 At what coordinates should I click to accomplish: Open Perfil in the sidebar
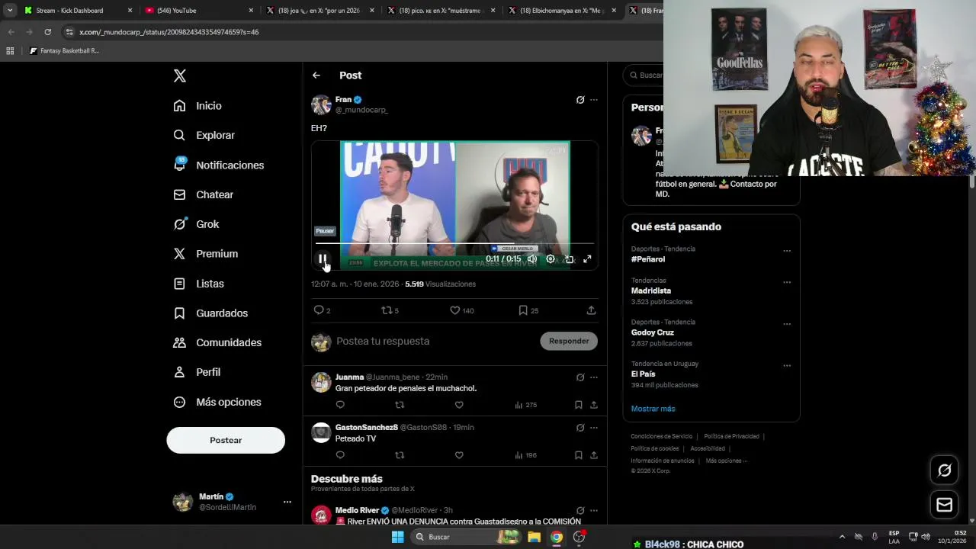coord(197,372)
